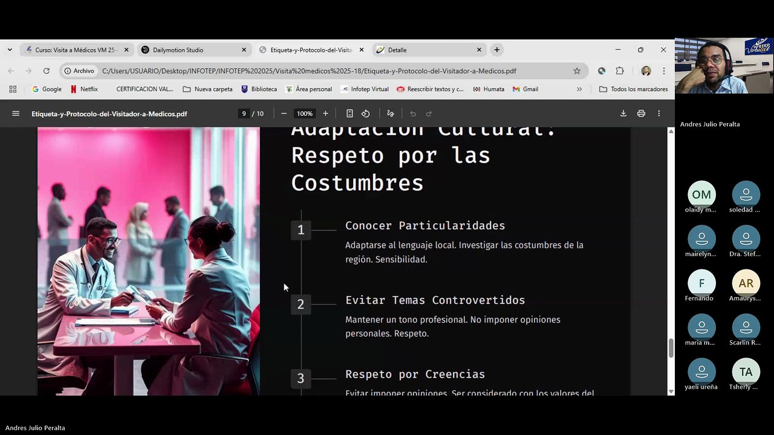Click the fit to page icon

350,114
